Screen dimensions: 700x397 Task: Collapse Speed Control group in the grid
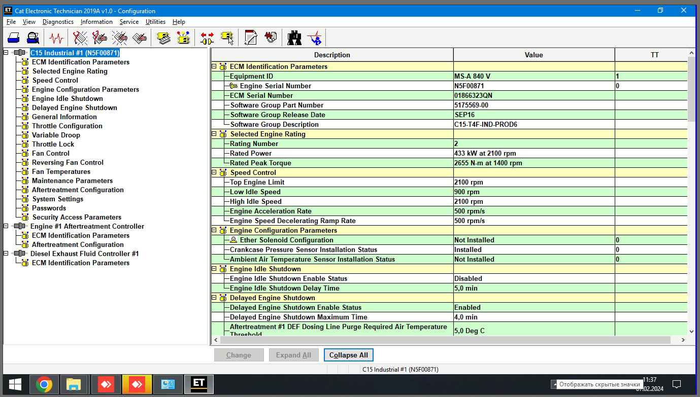[x=214, y=172]
